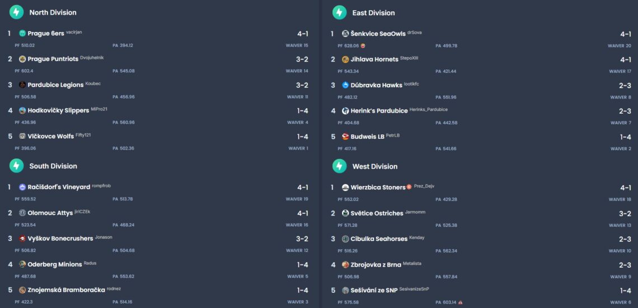Click emoji next to Šenkvice SeaOwls PF 628.06

(363, 46)
